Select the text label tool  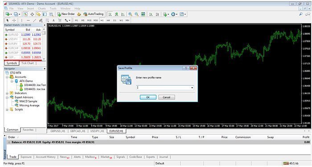60,20
